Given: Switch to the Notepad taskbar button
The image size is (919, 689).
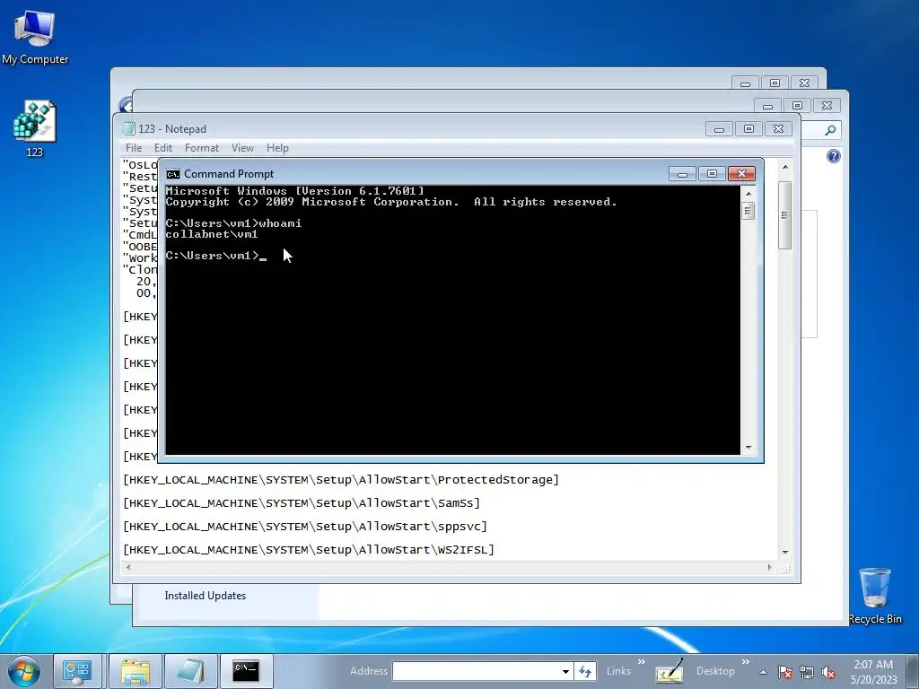Looking at the screenshot, I should 190,671.
